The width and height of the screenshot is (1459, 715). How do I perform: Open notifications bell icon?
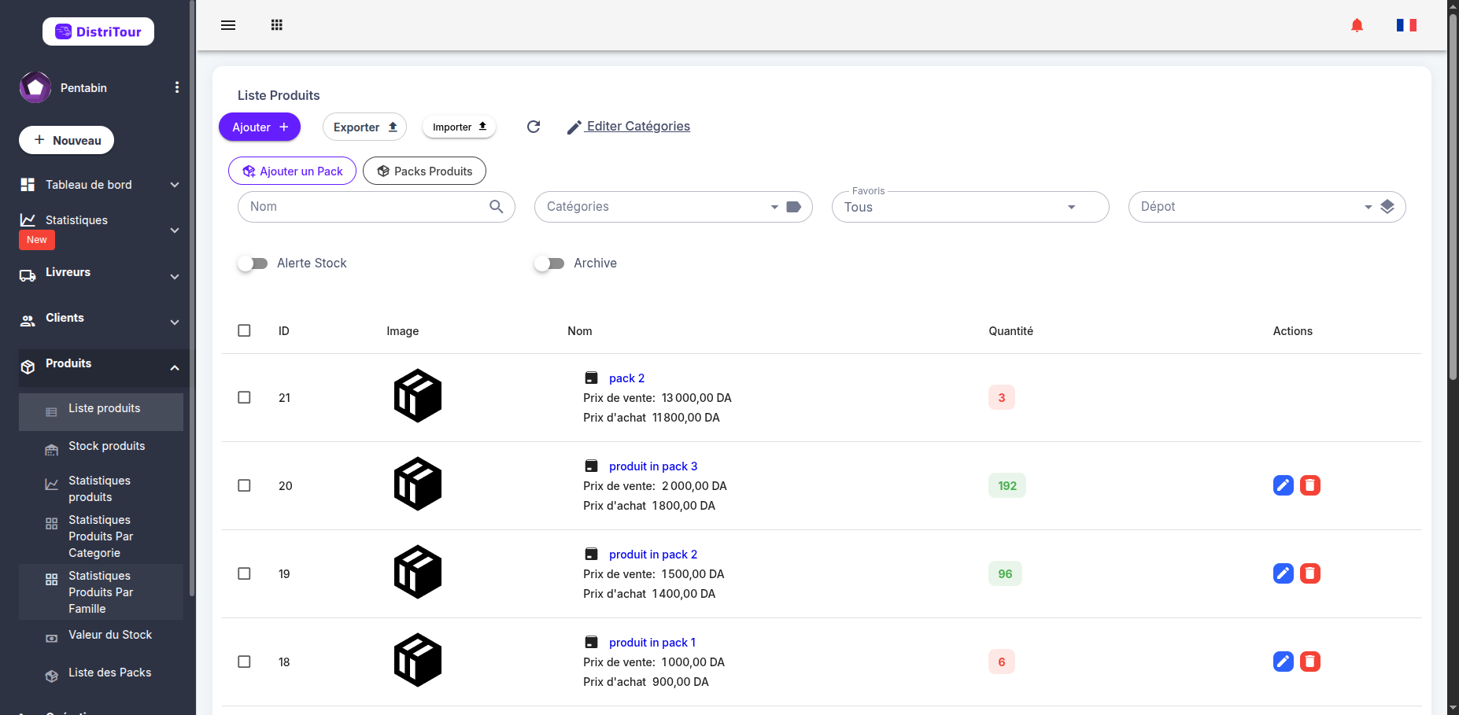[x=1357, y=25]
